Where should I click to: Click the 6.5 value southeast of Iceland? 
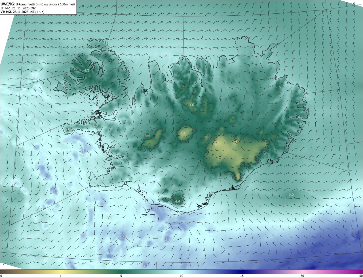(291, 194)
